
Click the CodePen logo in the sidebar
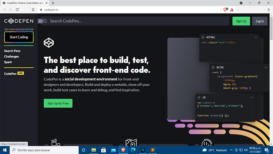pos(19,21)
